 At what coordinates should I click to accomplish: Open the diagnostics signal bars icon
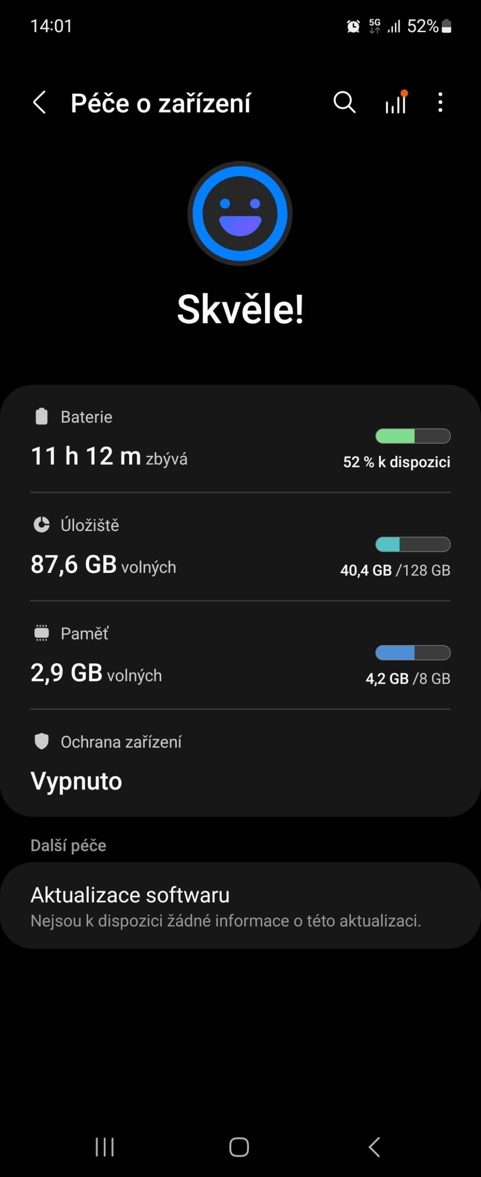(396, 102)
